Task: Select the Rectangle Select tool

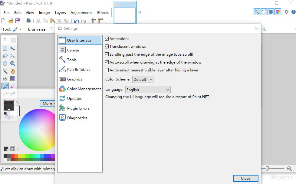Action: click(x=5, y=48)
